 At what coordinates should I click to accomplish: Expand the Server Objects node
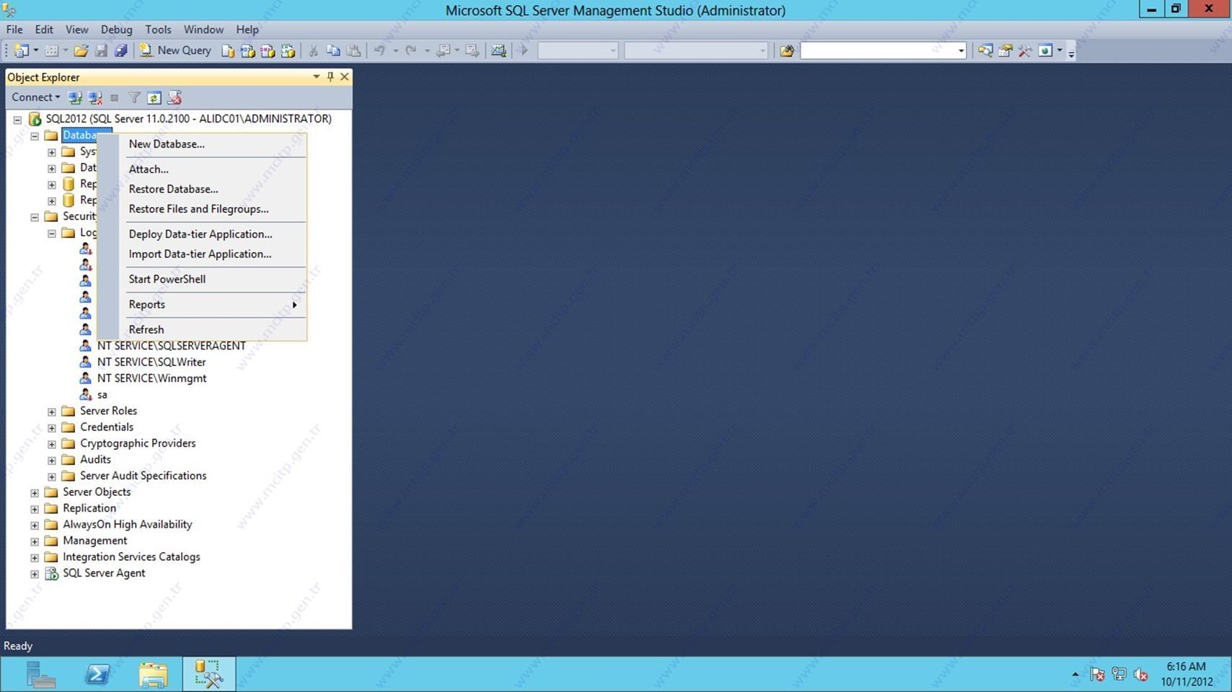(34, 493)
